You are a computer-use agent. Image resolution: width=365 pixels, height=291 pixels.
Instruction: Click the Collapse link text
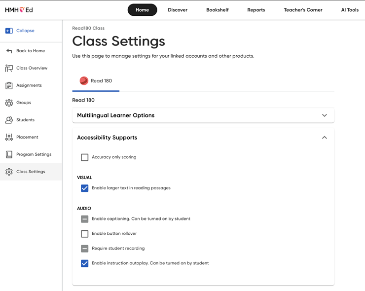[25, 31]
